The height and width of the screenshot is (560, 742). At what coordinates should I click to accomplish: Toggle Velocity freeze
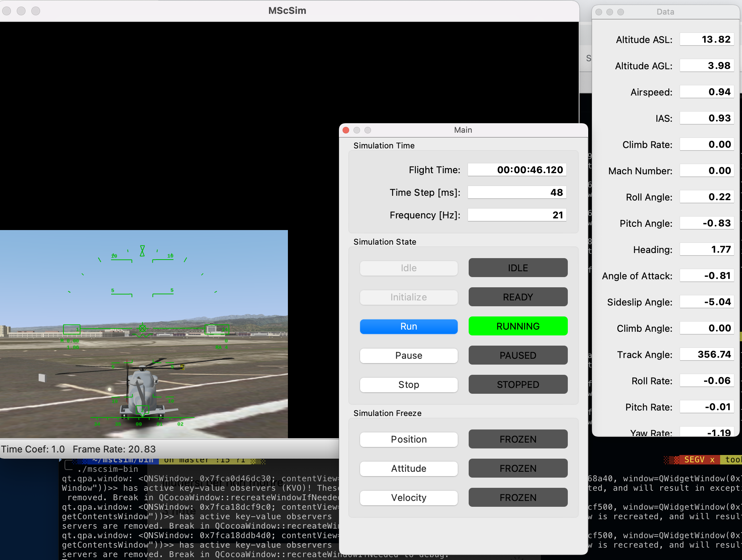[x=409, y=498]
